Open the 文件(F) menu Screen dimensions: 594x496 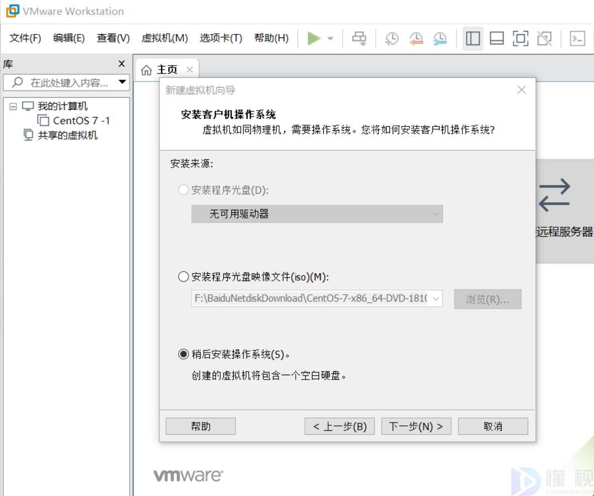tap(25, 38)
